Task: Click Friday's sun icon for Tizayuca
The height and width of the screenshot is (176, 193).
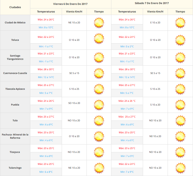Action: point(99,152)
